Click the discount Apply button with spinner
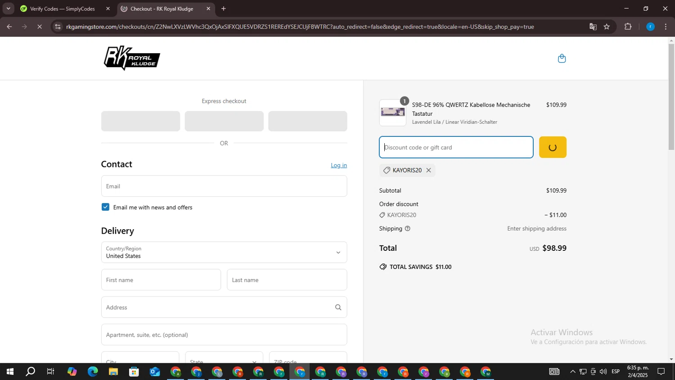Screen dimensions: 675x380 553,147
